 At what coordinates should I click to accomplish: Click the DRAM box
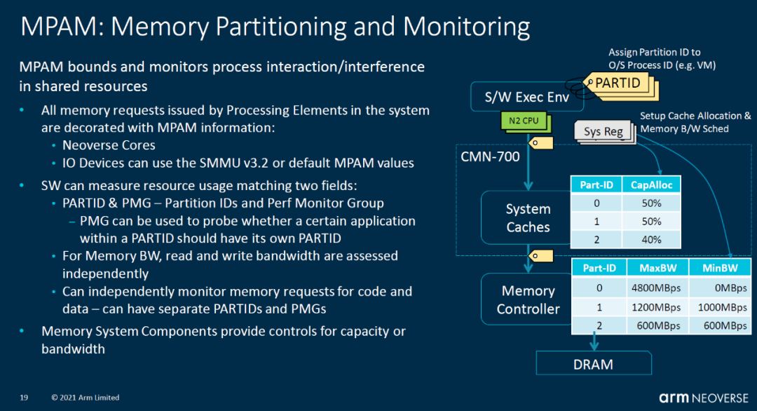(594, 363)
